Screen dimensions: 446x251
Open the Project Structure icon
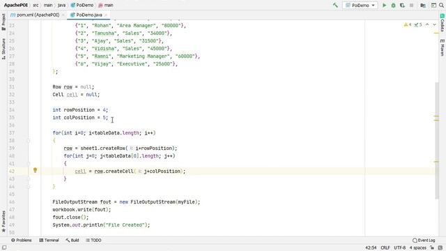tap(423, 5)
